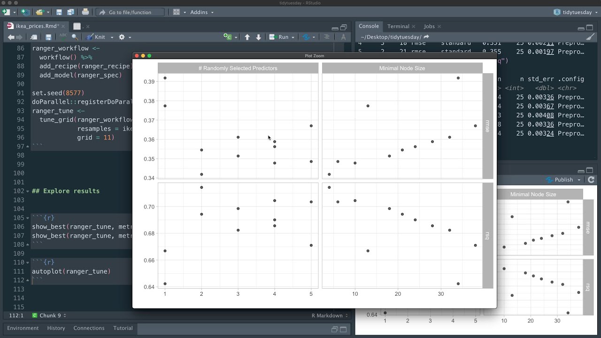Restore the Environment pane
601x338 pixels.
pos(335,329)
